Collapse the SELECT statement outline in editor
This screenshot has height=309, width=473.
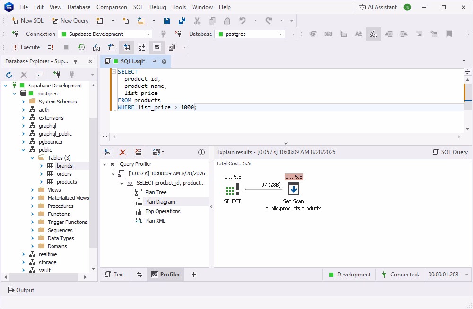click(x=114, y=72)
